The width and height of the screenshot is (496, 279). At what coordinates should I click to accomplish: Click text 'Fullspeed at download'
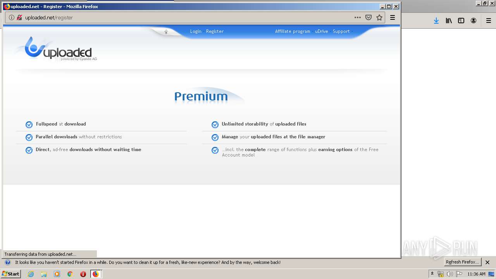pos(61,124)
